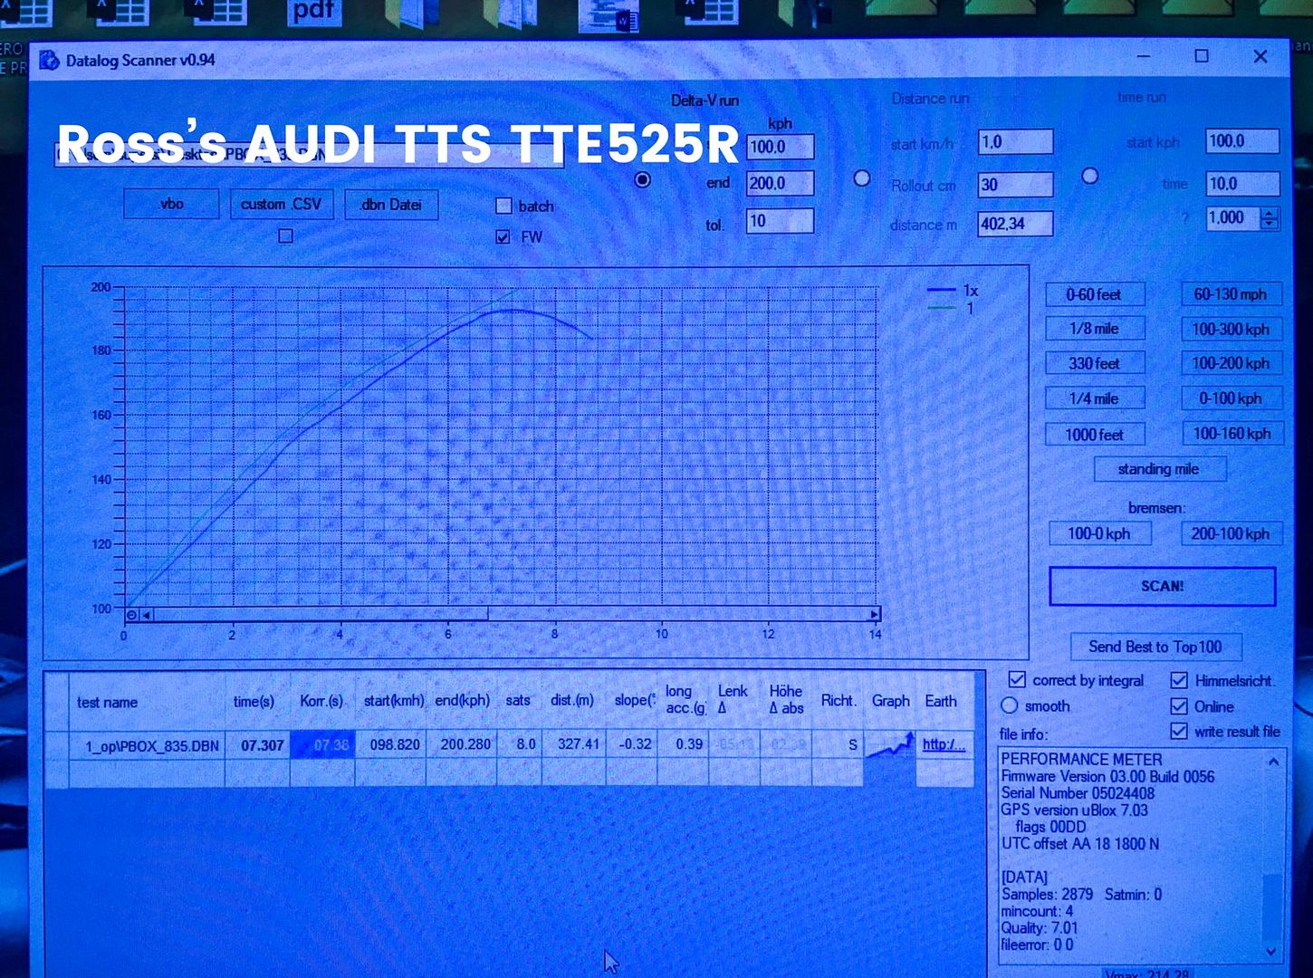
Task: Edit the Delta-V start kph field 100,0
Action: (780, 146)
